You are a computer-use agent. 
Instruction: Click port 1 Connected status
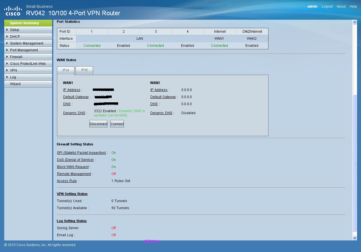92,46
